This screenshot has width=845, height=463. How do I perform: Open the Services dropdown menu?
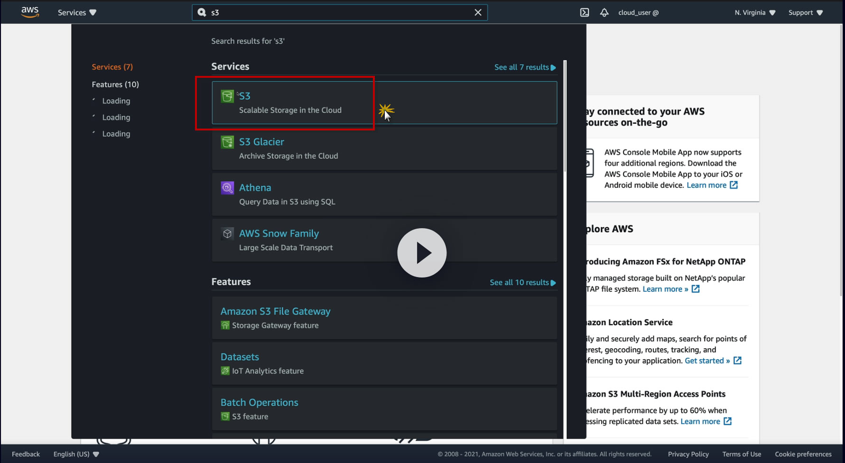coord(77,12)
